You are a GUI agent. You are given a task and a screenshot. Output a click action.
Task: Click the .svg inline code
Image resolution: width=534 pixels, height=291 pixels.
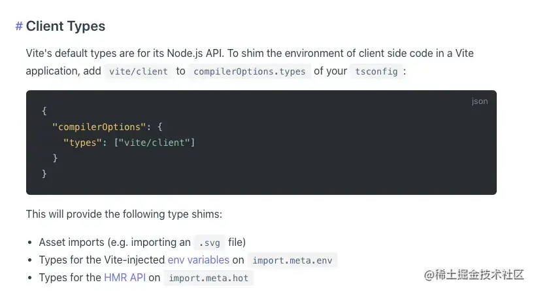(210, 243)
